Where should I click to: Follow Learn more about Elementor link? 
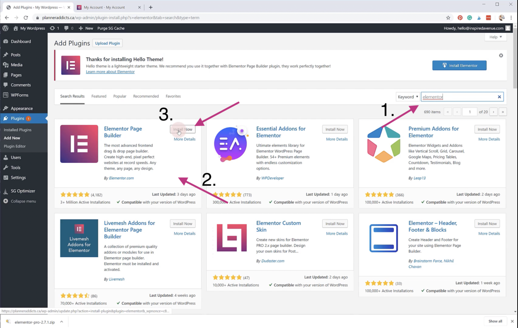(110, 72)
